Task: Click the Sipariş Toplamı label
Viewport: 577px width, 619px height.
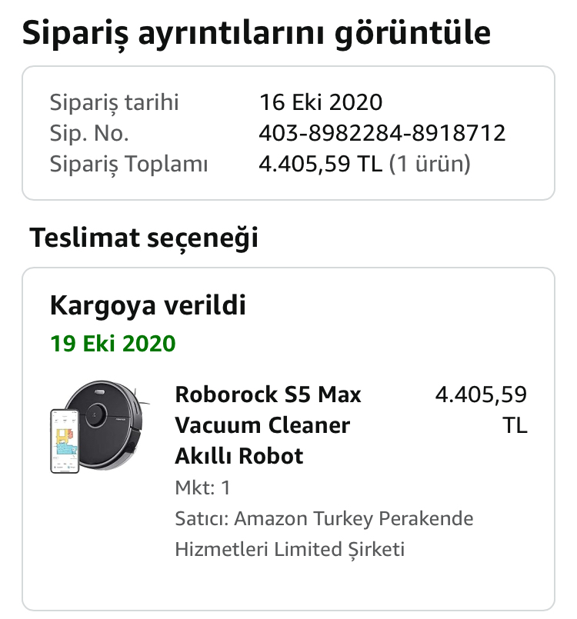Action: click(128, 165)
